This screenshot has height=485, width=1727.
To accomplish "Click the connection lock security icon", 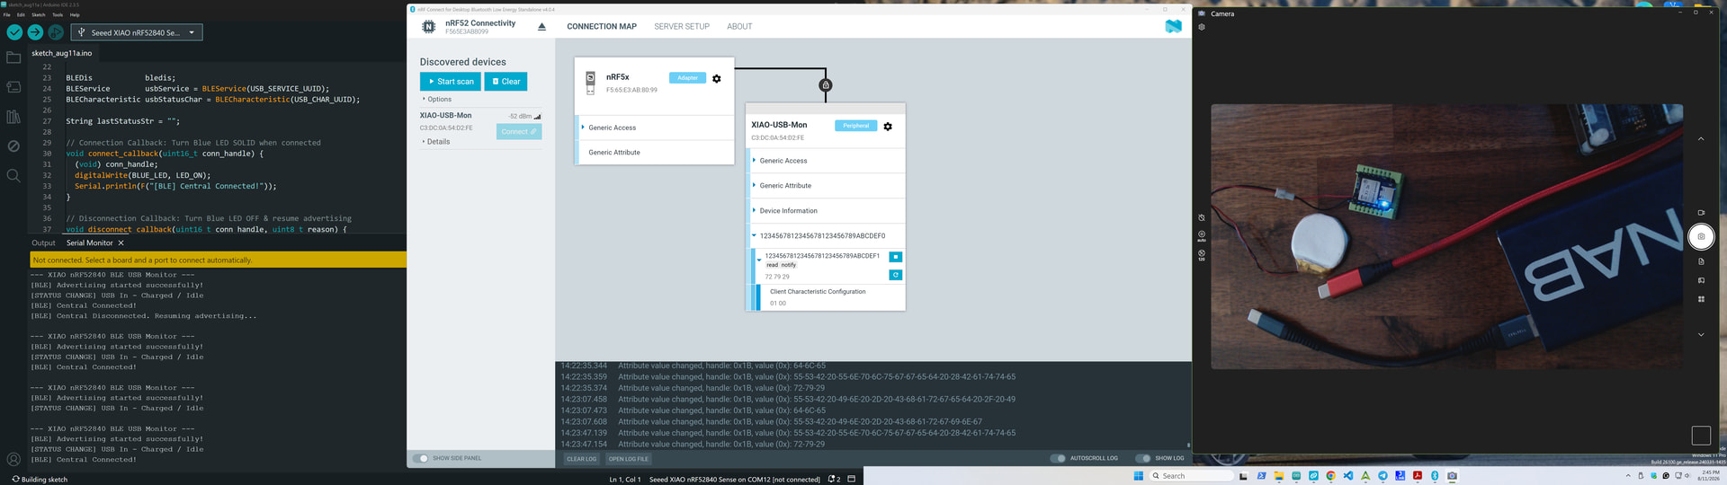I will [826, 85].
